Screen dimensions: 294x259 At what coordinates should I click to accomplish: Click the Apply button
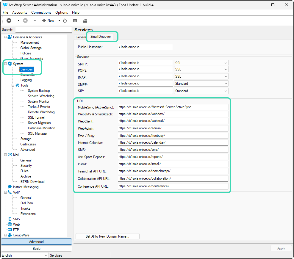point(281,248)
